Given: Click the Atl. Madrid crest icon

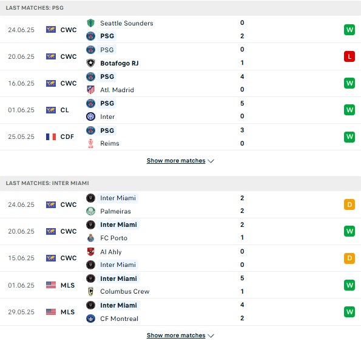Looking at the screenshot, I should 91,90.
